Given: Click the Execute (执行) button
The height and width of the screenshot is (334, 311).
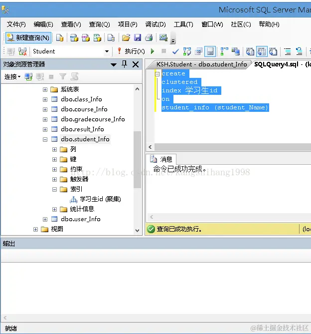Looking at the screenshot, I should coord(131,51).
